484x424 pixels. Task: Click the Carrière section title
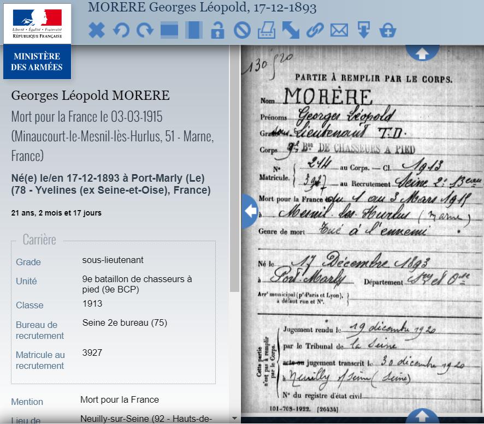(x=39, y=240)
